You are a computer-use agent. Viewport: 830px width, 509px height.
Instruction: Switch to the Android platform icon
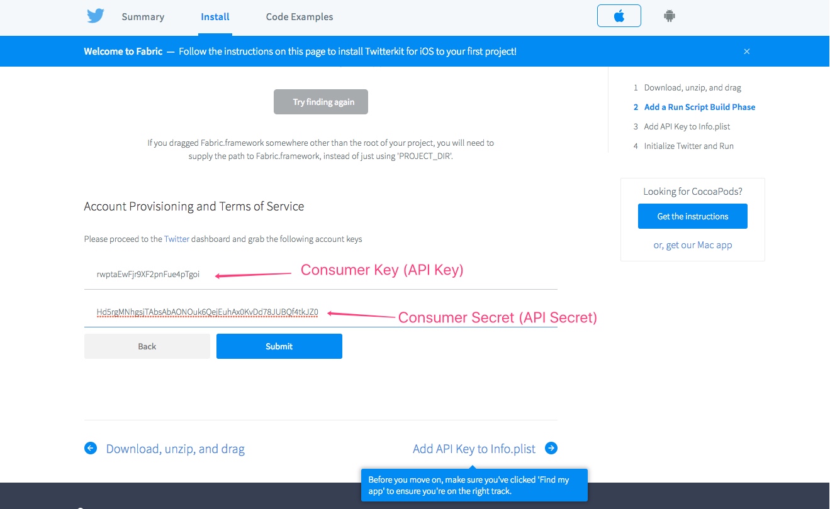pos(669,16)
